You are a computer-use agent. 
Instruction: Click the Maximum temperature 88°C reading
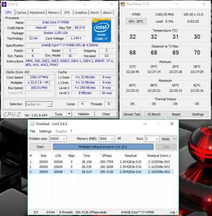pyautogui.click(x=154, y=85)
